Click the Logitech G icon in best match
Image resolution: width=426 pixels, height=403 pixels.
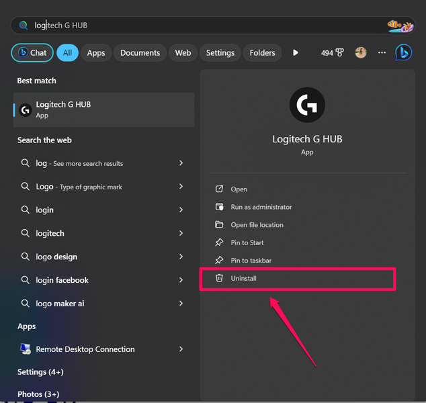(26, 110)
